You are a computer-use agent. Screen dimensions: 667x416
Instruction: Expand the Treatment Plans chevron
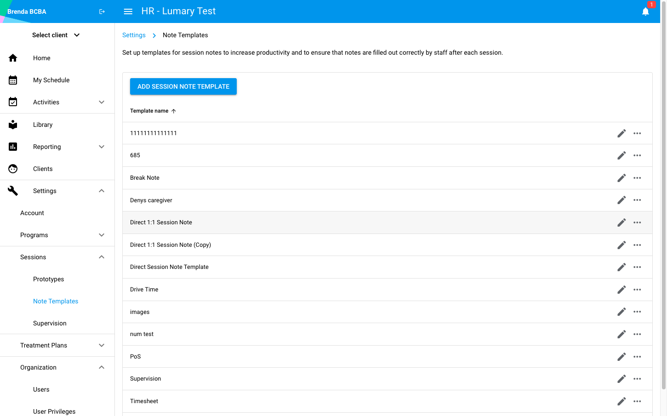coord(102,345)
